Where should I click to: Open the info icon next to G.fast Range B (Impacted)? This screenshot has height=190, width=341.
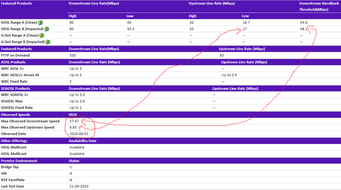[47, 42]
